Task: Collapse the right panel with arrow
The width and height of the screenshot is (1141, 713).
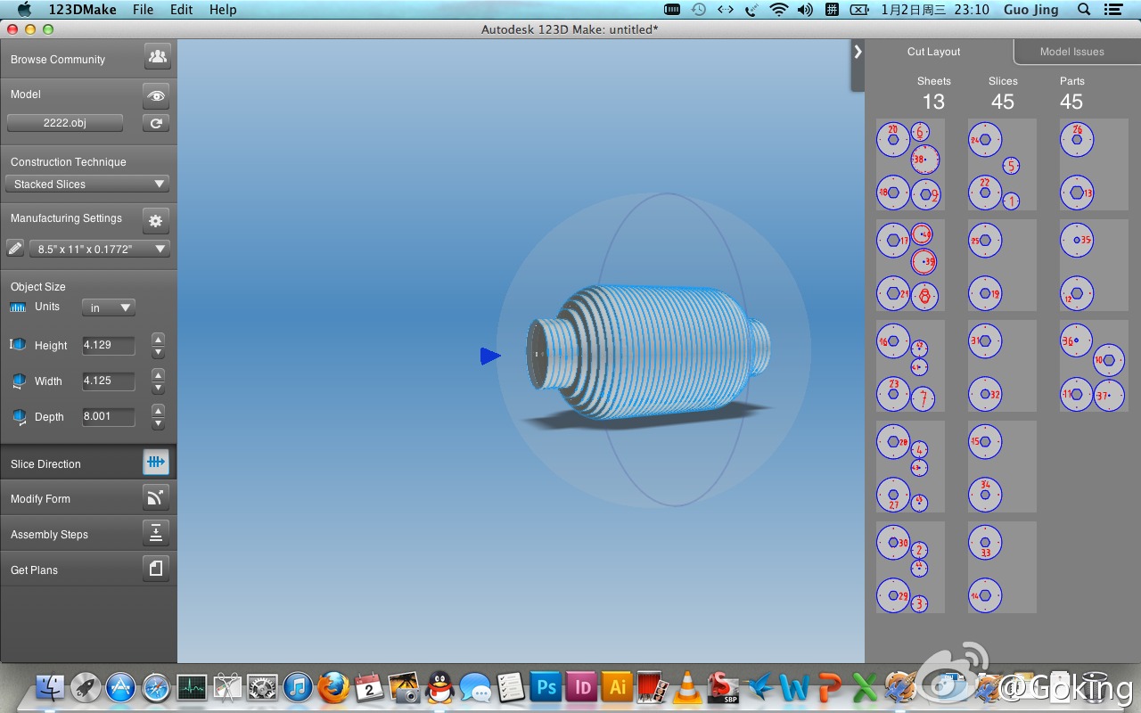Action: point(858,52)
